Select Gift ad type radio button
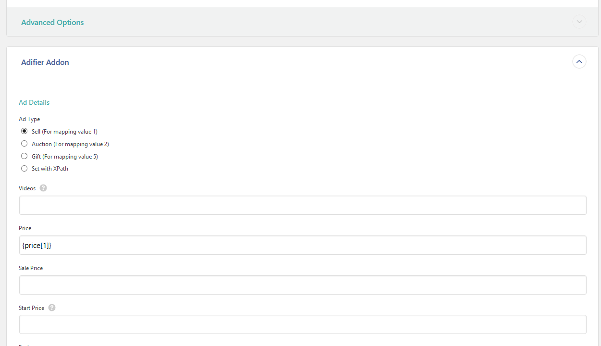Viewport: 601px width, 346px height. point(24,156)
